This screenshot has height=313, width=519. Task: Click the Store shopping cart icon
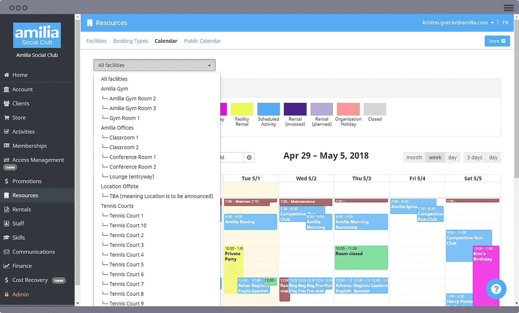[6, 118]
